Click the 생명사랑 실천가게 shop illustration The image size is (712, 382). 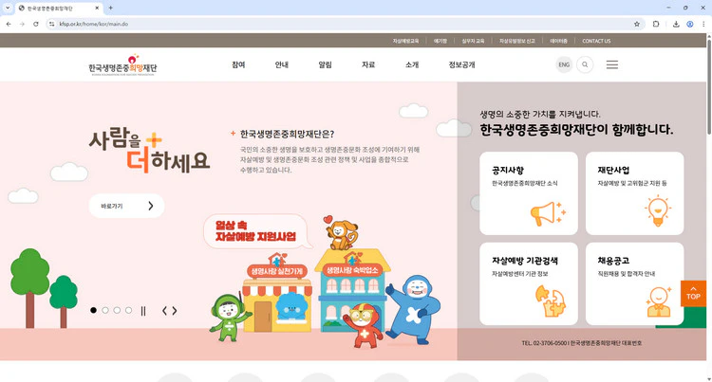click(276, 293)
